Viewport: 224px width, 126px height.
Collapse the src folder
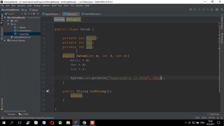[x=8, y=24]
